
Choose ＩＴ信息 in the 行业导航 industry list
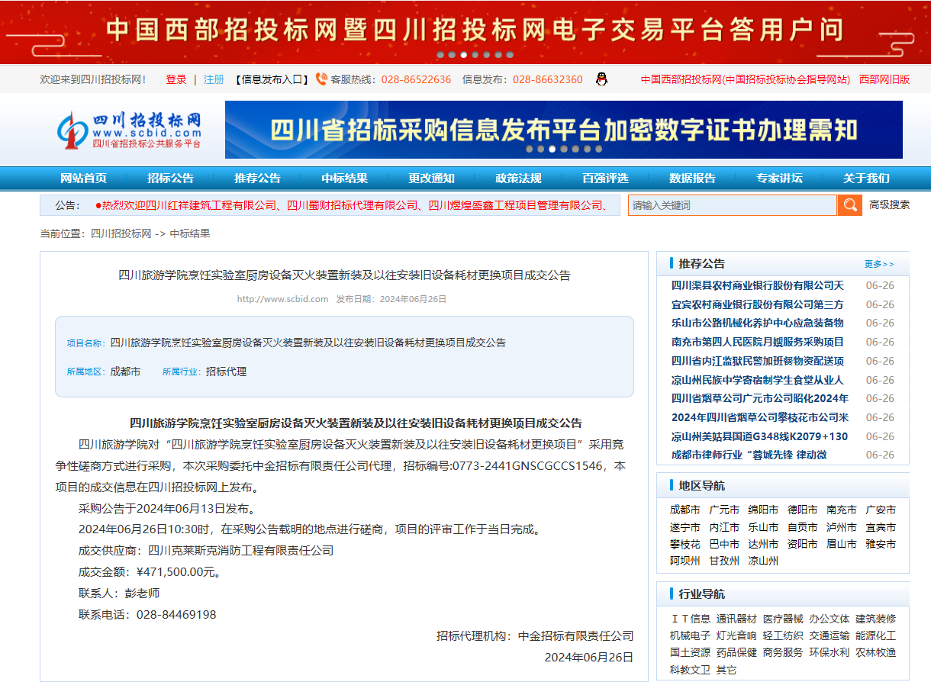(x=690, y=619)
